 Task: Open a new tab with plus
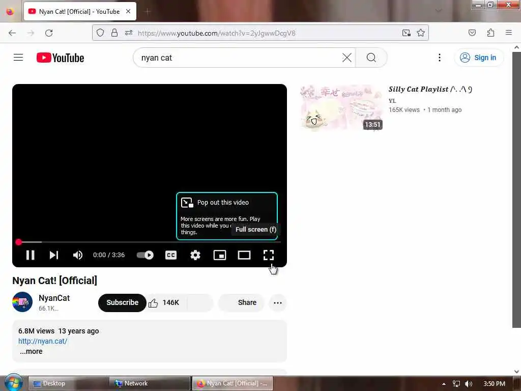(x=148, y=11)
